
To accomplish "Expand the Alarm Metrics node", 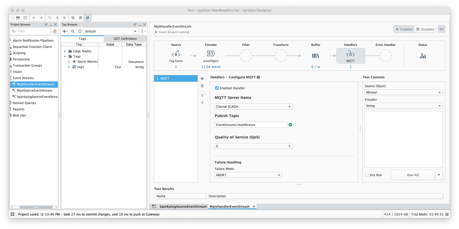I will (x=69, y=62).
